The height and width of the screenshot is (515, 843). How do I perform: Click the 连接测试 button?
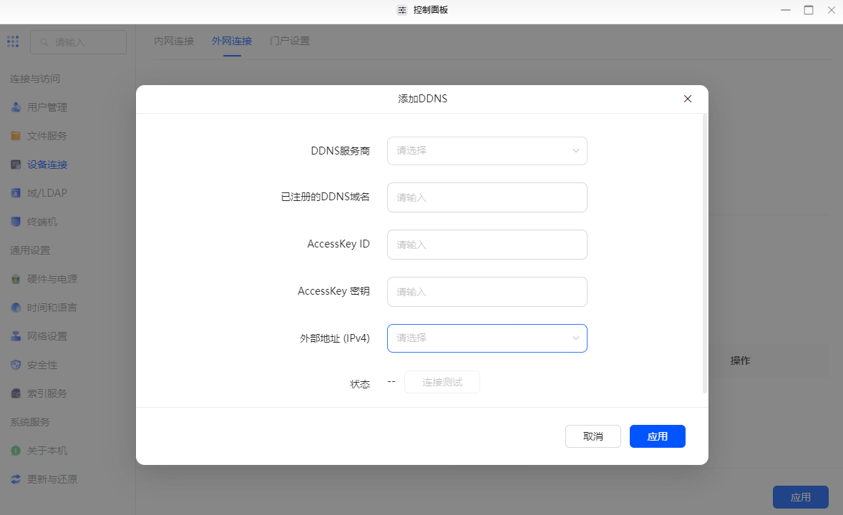click(442, 382)
